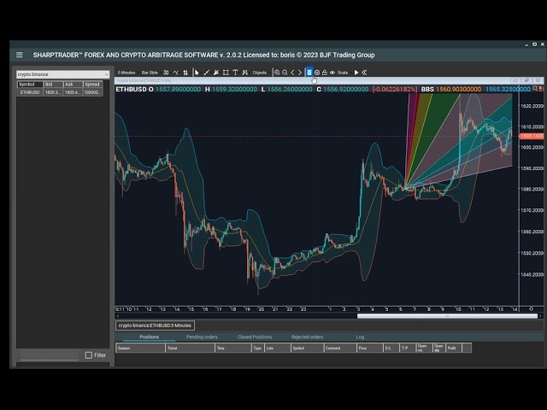Click the Lots column header
The height and width of the screenshot is (410, 547).
[x=277, y=348]
